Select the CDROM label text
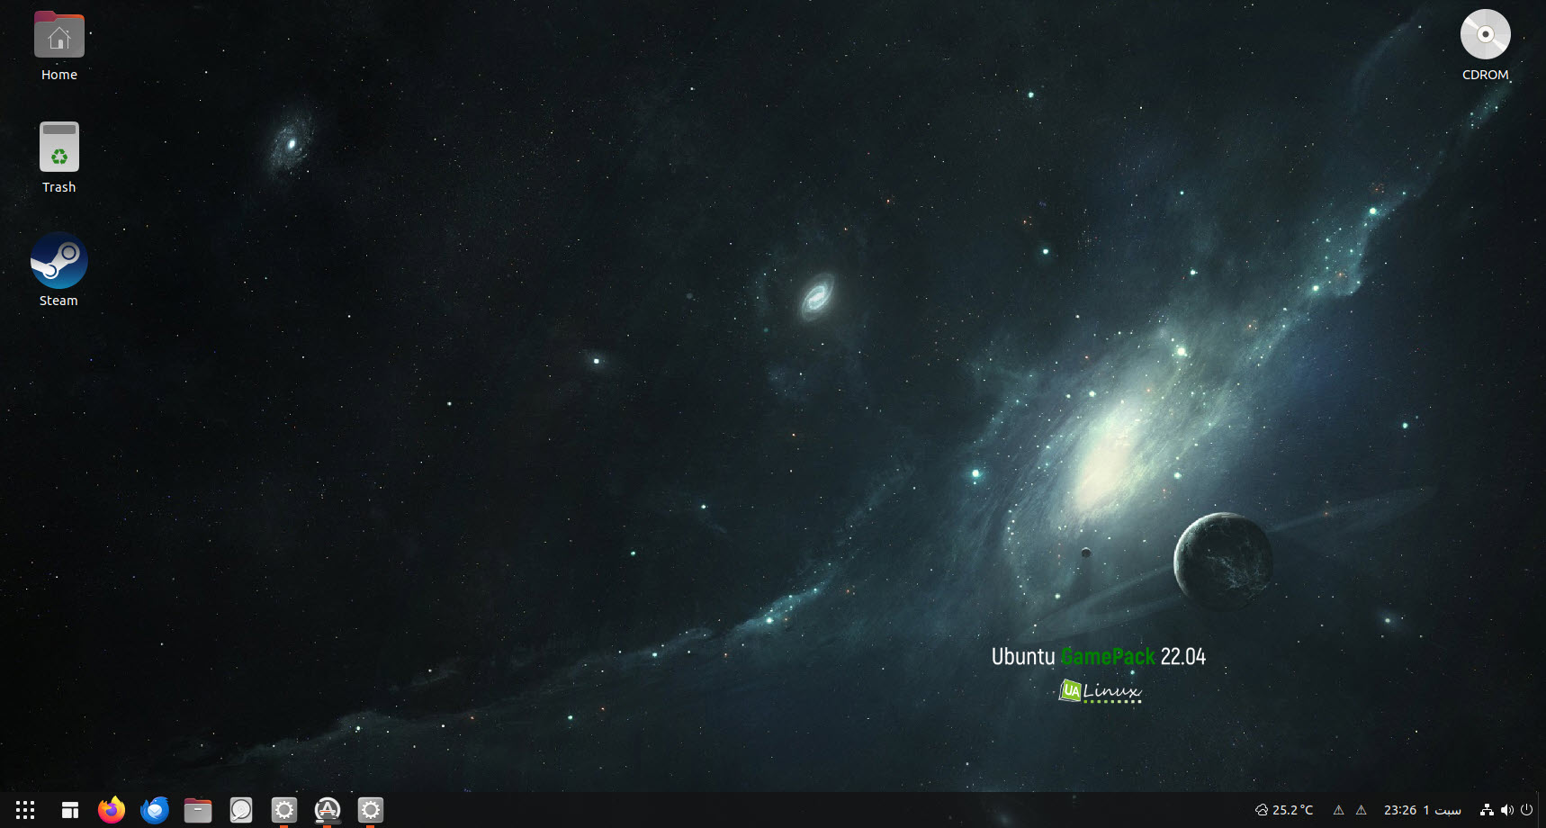Screen dimensions: 1546x828 pyautogui.click(x=1485, y=75)
